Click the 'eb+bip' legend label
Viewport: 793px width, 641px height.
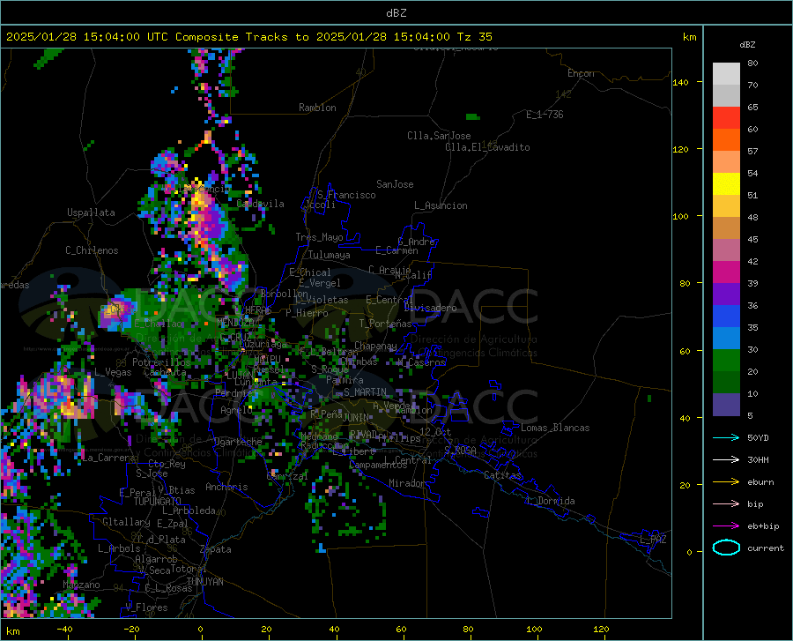763,526
